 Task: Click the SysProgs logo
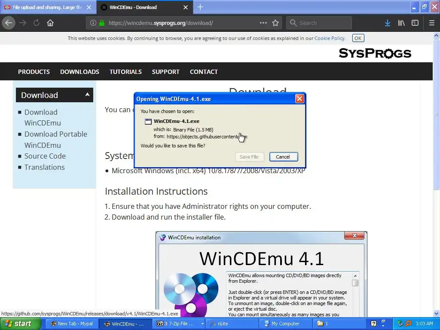tap(375, 53)
